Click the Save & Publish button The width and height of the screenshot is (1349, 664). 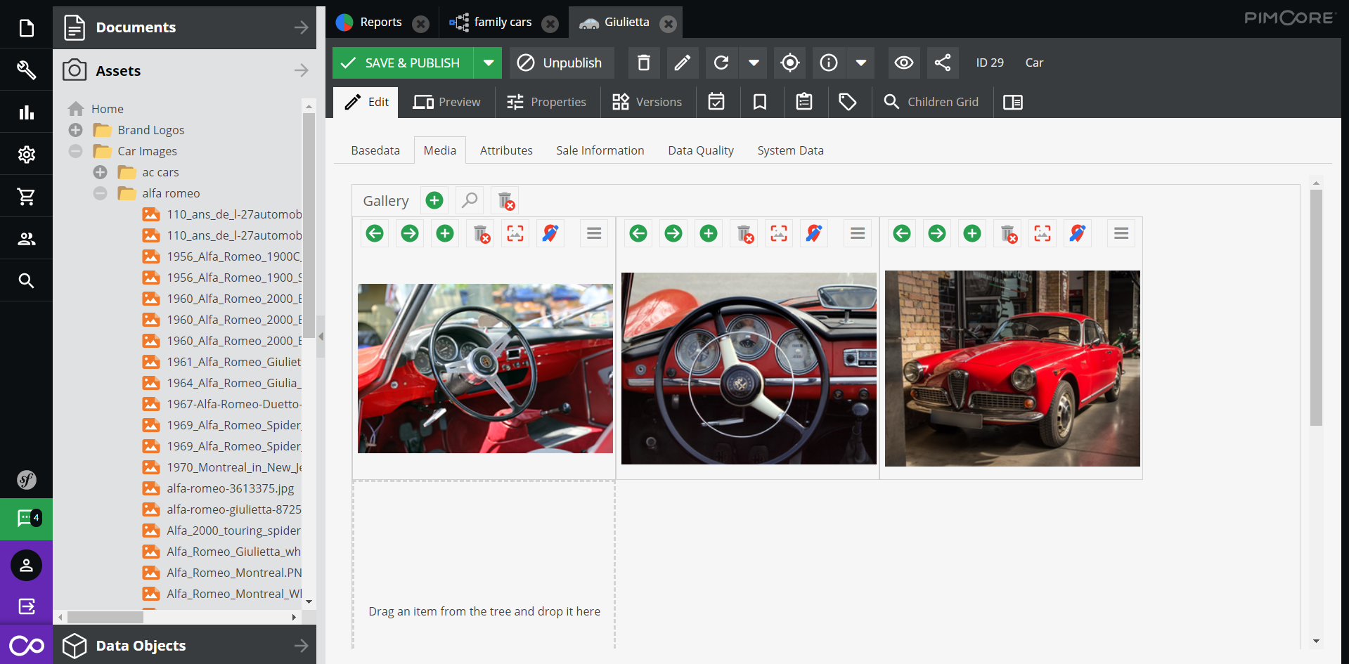coord(403,63)
